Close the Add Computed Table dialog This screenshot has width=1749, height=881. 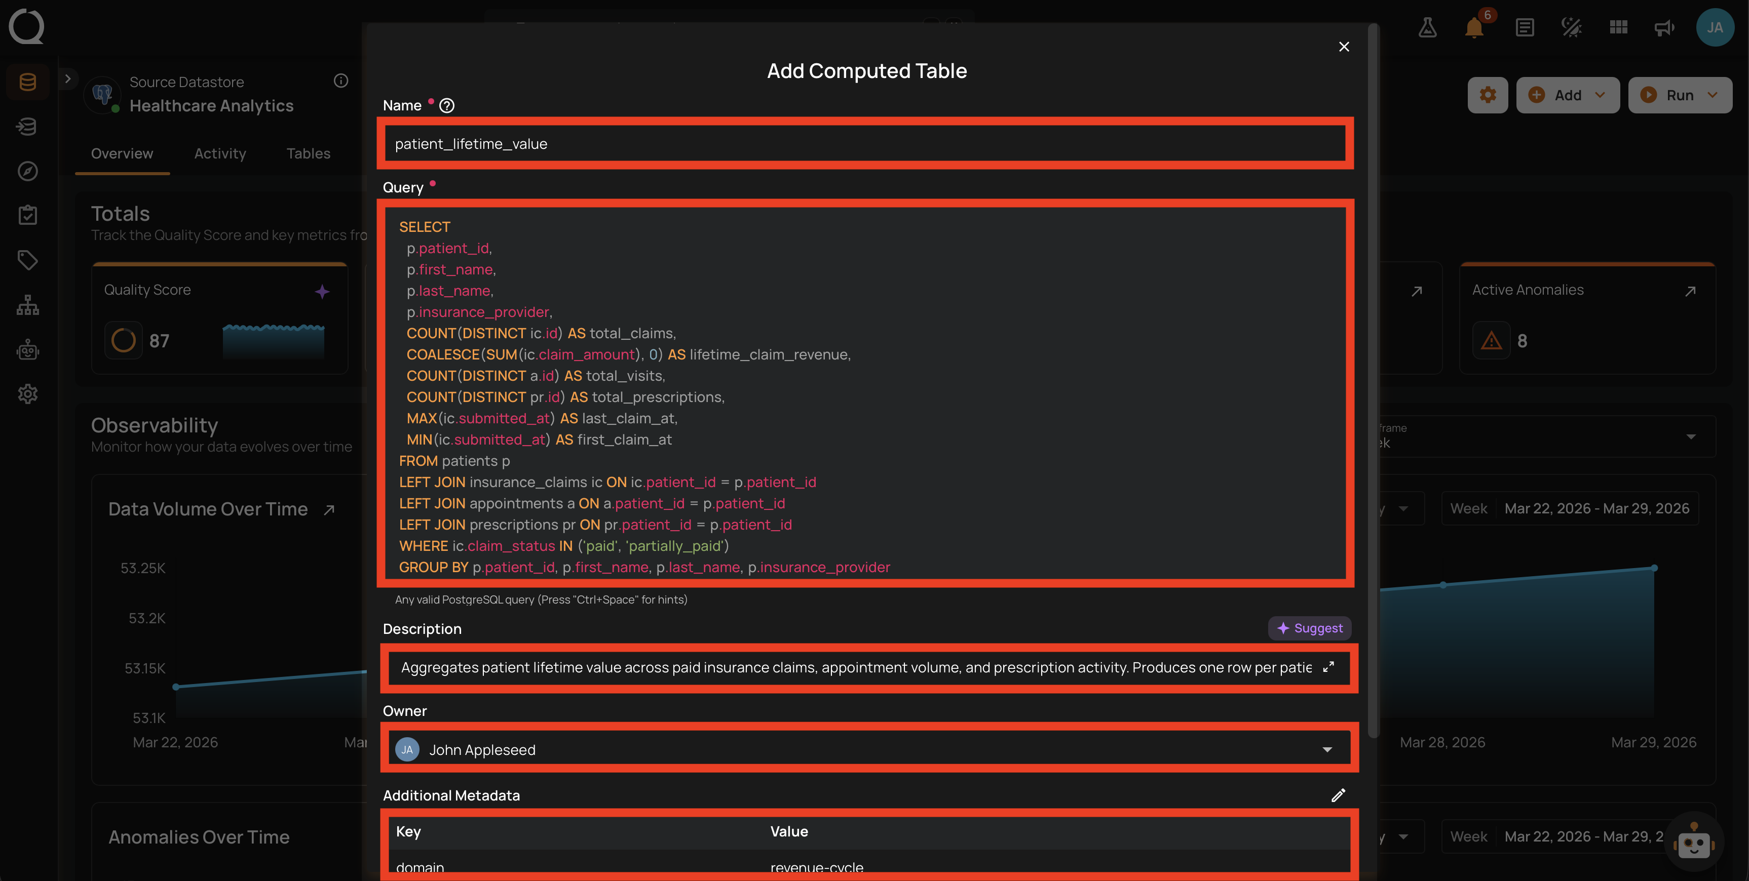(1344, 46)
